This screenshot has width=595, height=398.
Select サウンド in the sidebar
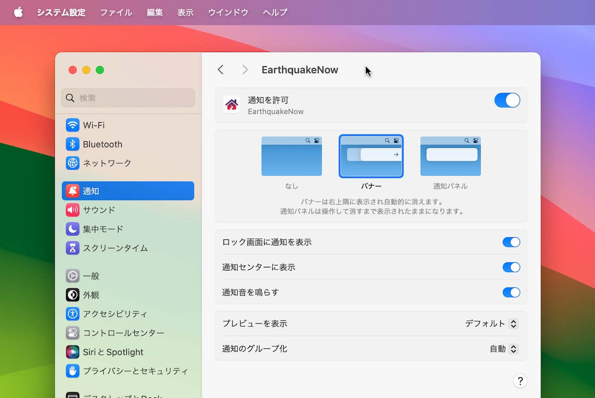click(x=128, y=210)
